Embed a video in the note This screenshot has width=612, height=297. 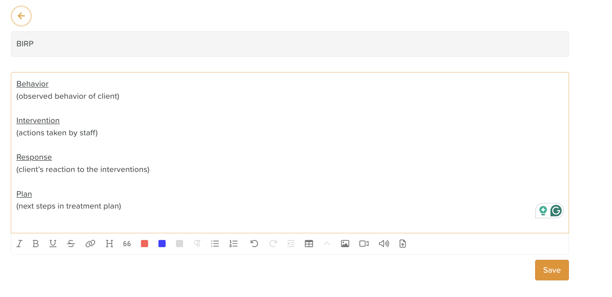coord(364,244)
